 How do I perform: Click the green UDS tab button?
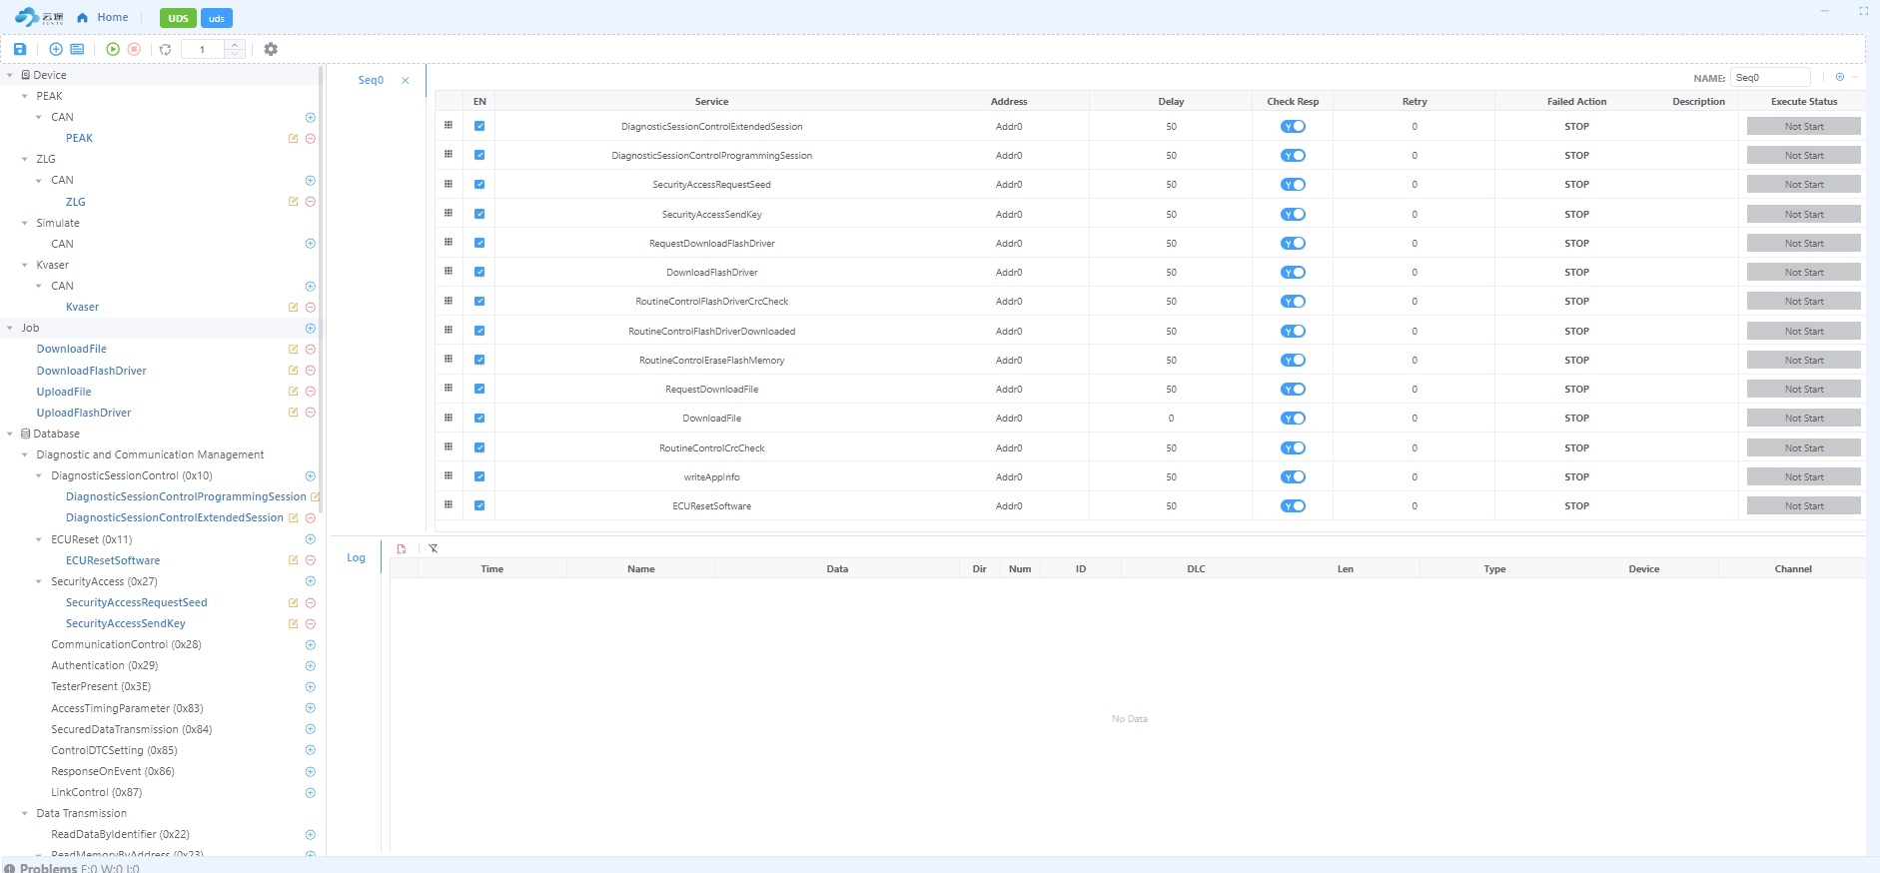(x=178, y=18)
